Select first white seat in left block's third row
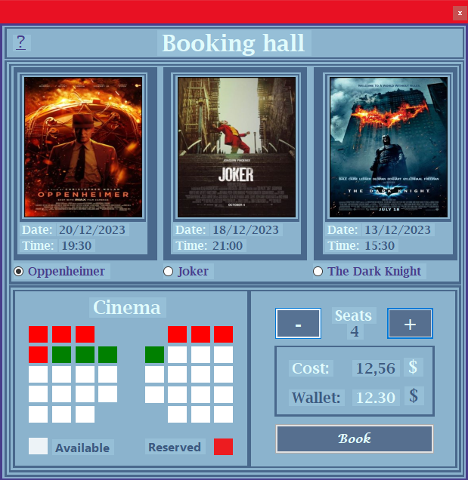 pos(38,374)
